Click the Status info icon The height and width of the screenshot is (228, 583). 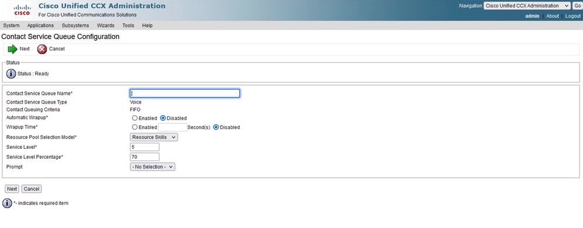point(11,73)
